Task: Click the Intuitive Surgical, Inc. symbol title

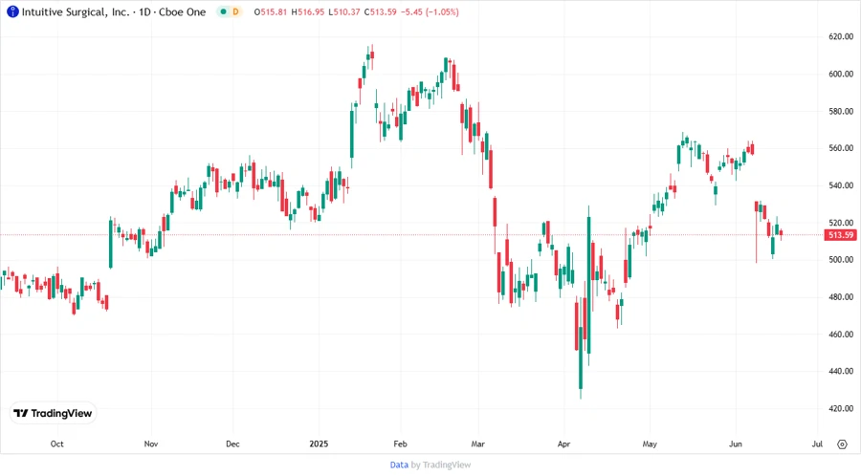Action: click(76, 12)
